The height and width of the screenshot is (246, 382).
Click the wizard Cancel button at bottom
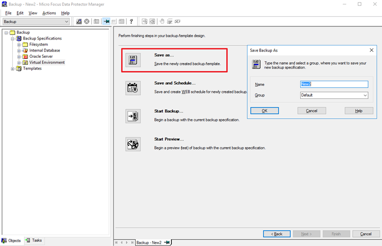366,234
